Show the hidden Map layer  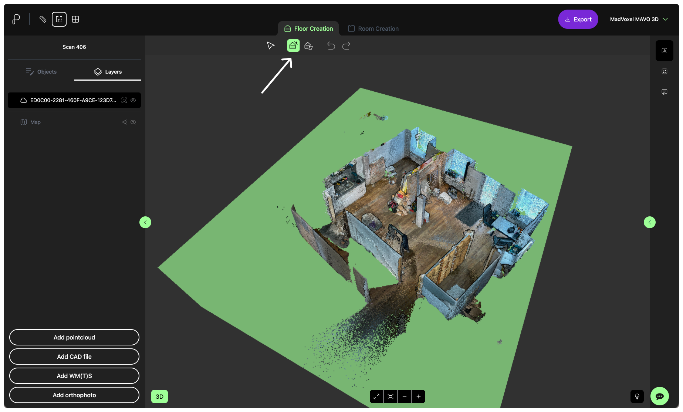(133, 122)
